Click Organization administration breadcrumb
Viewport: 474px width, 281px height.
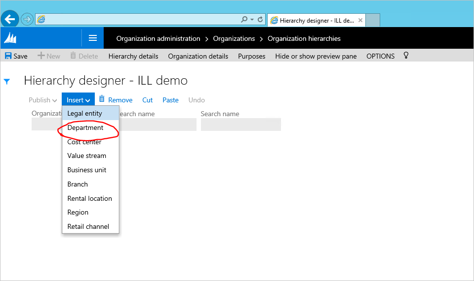158,38
